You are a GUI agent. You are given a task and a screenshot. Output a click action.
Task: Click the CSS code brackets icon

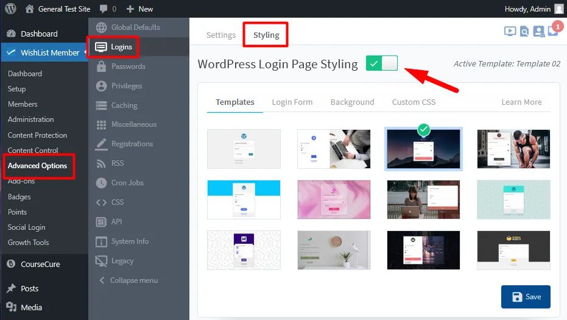101,202
